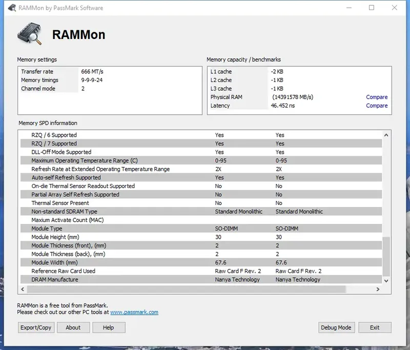Click the horizontal scroll right arrow

378,289
